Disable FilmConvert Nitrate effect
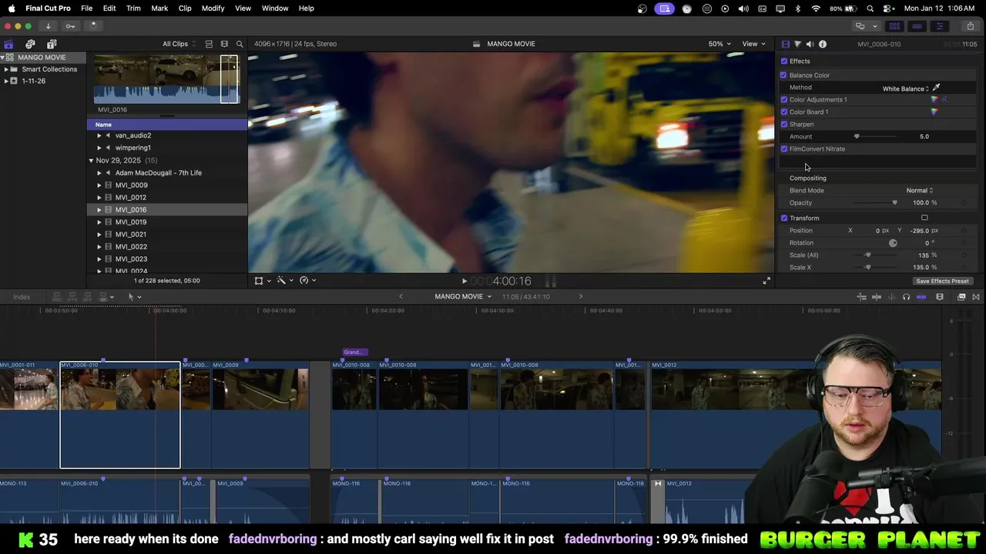Screen dimensions: 986x554 784,149
